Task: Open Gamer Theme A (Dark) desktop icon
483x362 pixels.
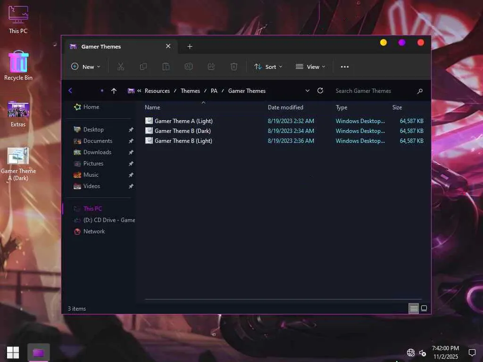Action: [x=18, y=164]
